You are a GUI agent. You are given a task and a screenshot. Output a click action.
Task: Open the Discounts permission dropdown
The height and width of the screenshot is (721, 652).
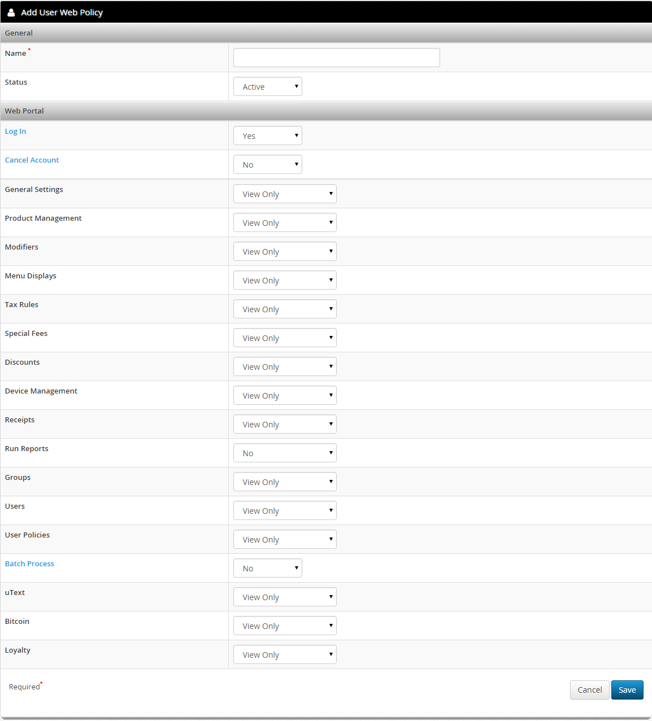pyautogui.click(x=285, y=366)
